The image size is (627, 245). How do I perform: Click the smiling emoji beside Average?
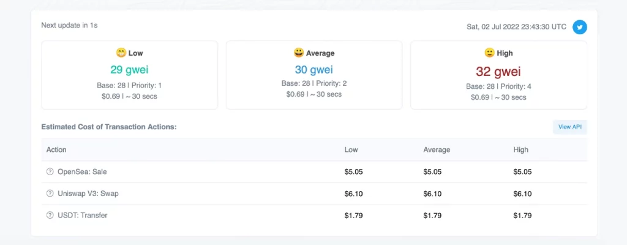298,53
